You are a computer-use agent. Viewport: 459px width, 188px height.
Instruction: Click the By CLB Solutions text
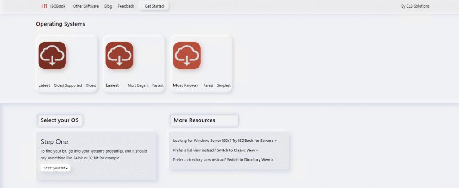click(415, 6)
